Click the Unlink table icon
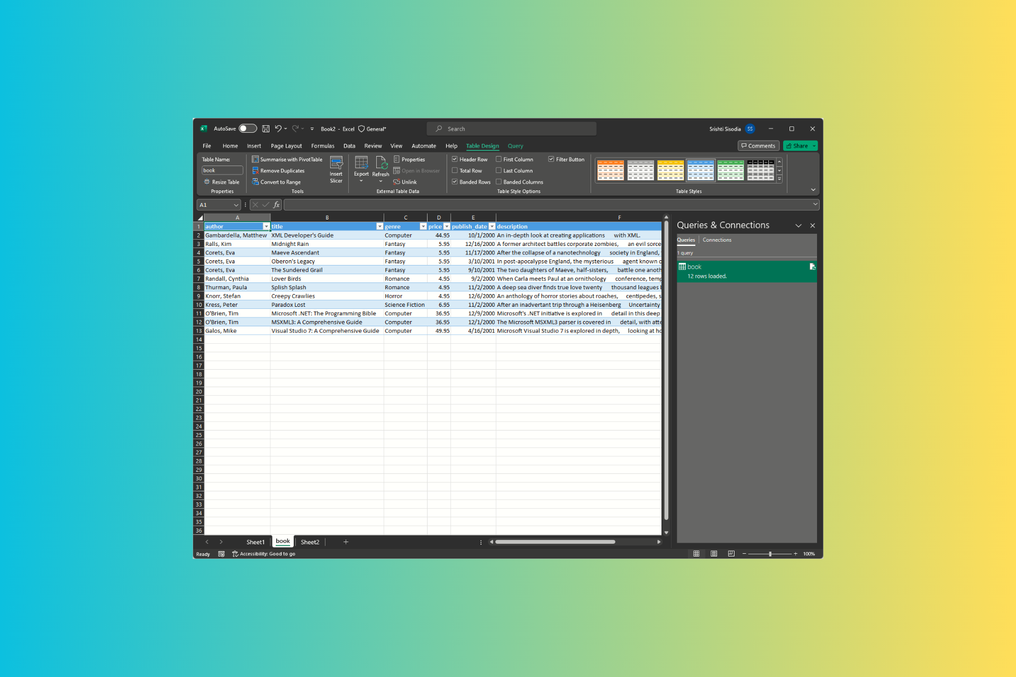The image size is (1016, 677). coord(396,182)
